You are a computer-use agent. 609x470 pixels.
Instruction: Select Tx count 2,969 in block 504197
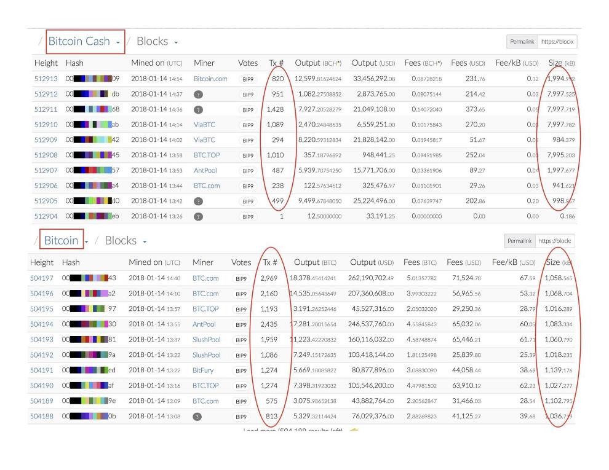click(269, 278)
